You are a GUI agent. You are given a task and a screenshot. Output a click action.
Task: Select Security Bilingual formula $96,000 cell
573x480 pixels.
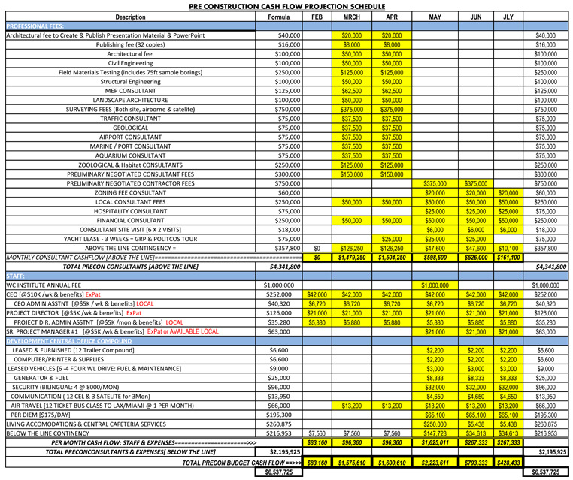[x=279, y=387]
